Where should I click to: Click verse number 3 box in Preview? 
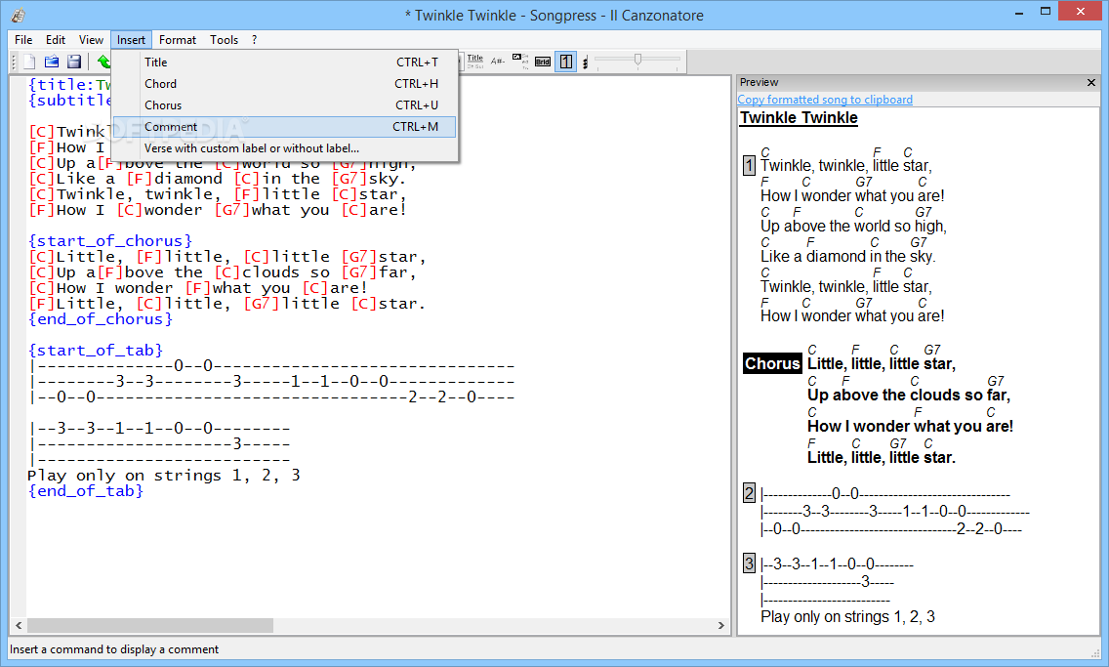pyautogui.click(x=749, y=563)
